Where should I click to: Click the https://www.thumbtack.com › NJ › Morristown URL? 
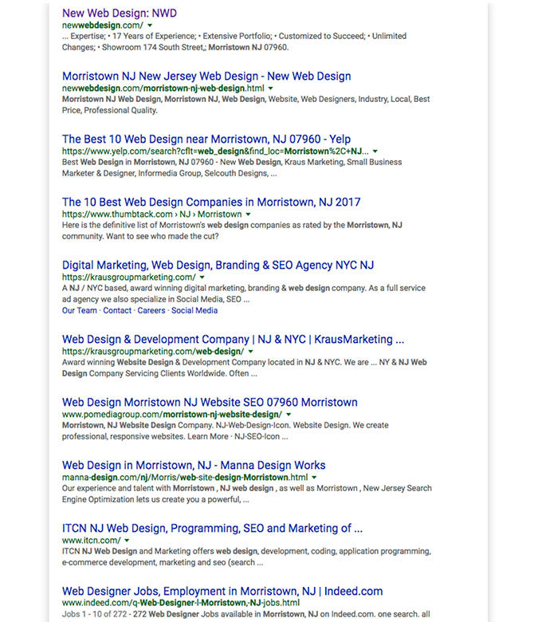tap(152, 215)
